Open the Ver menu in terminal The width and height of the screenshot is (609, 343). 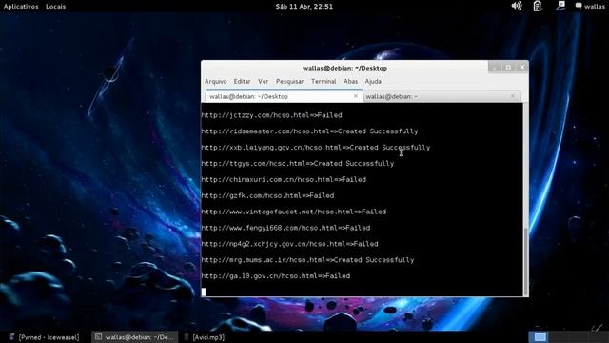[x=263, y=81]
